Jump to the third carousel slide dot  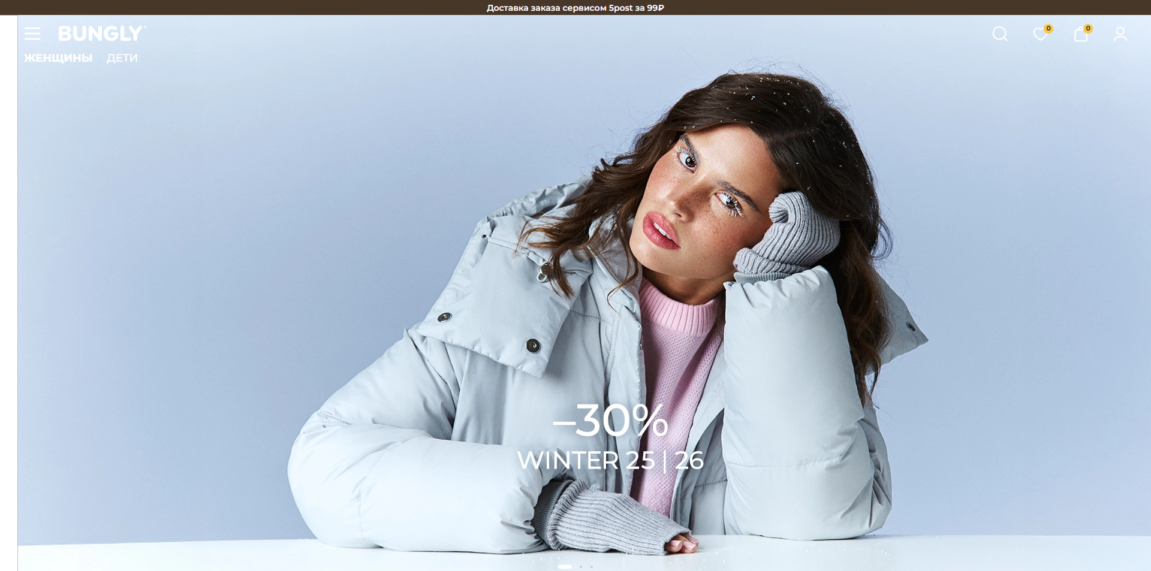pyautogui.click(x=591, y=566)
